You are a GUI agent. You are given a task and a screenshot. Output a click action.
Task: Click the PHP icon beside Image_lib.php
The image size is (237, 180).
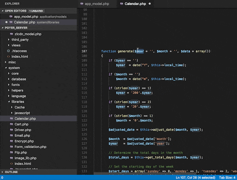tap(11, 158)
